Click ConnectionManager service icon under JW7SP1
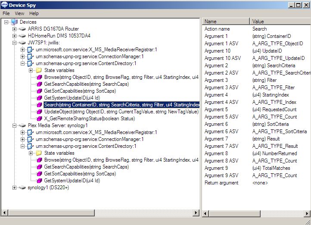Viewport: 311px width, 225px height. pyautogui.click(x=30, y=56)
